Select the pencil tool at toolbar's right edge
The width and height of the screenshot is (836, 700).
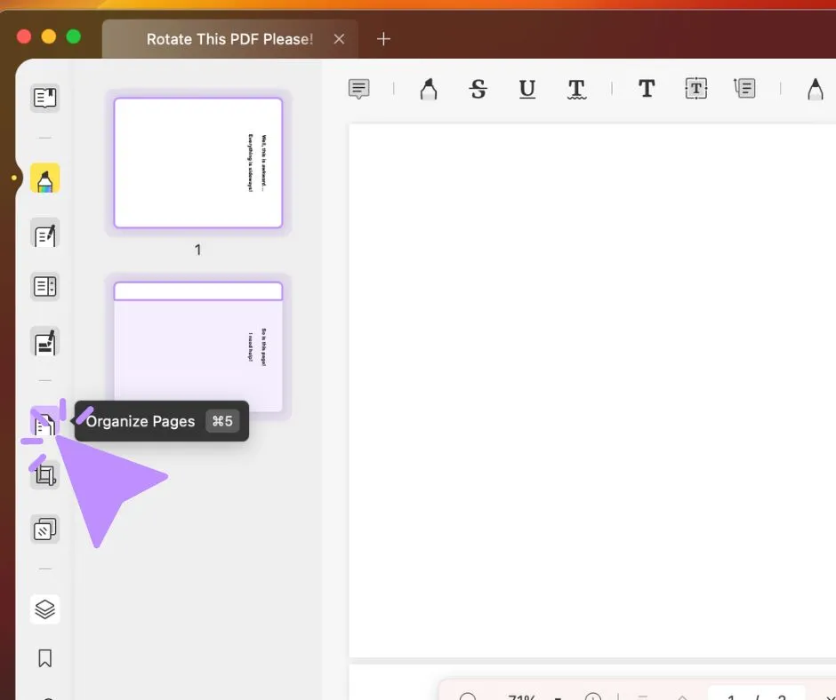coord(816,89)
